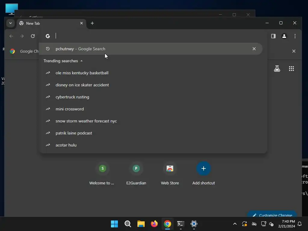
Task: Open the notifications bell
Action: [x=300, y=224]
